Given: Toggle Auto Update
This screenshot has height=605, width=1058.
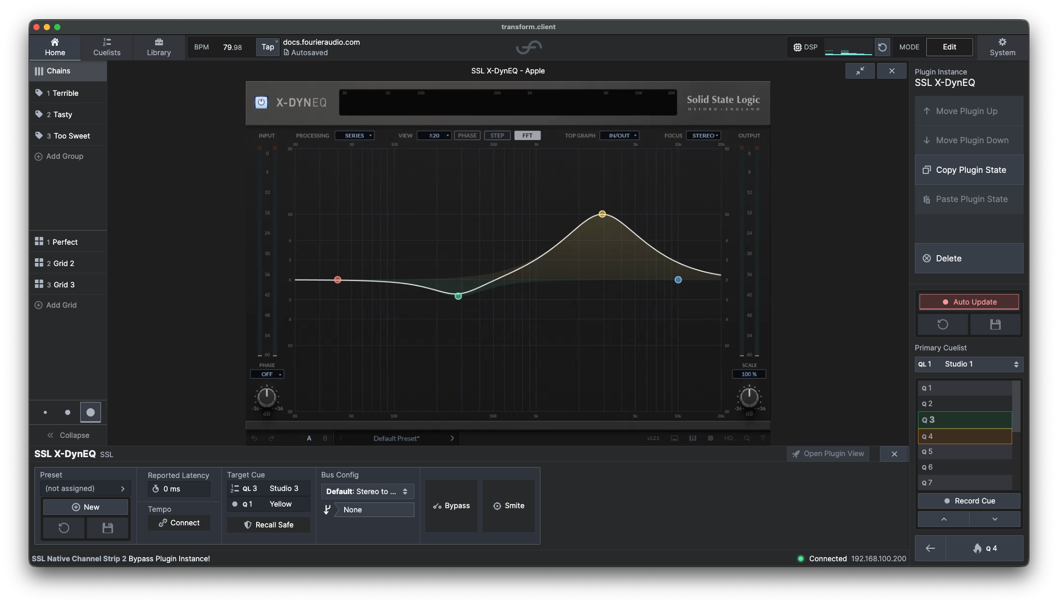Looking at the screenshot, I should [x=969, y=302].
